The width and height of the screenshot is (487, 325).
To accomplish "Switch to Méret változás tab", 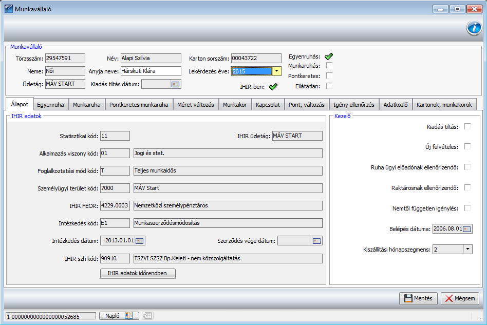I will pos(196,105).
